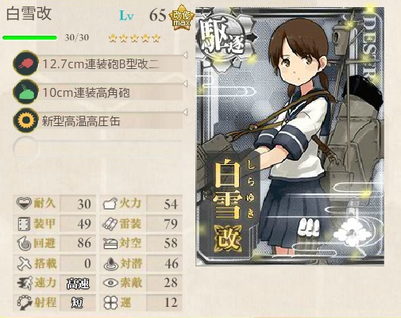401x318 pixels.
Task: Click the 駆逐 ship type emblem
Action: coord(226,37)
